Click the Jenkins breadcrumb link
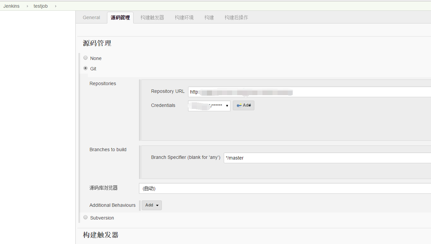 [x=11, y=6]
